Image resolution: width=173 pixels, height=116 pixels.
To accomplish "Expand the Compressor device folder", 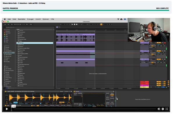I will pyautogui.click(x=17, y=32).
